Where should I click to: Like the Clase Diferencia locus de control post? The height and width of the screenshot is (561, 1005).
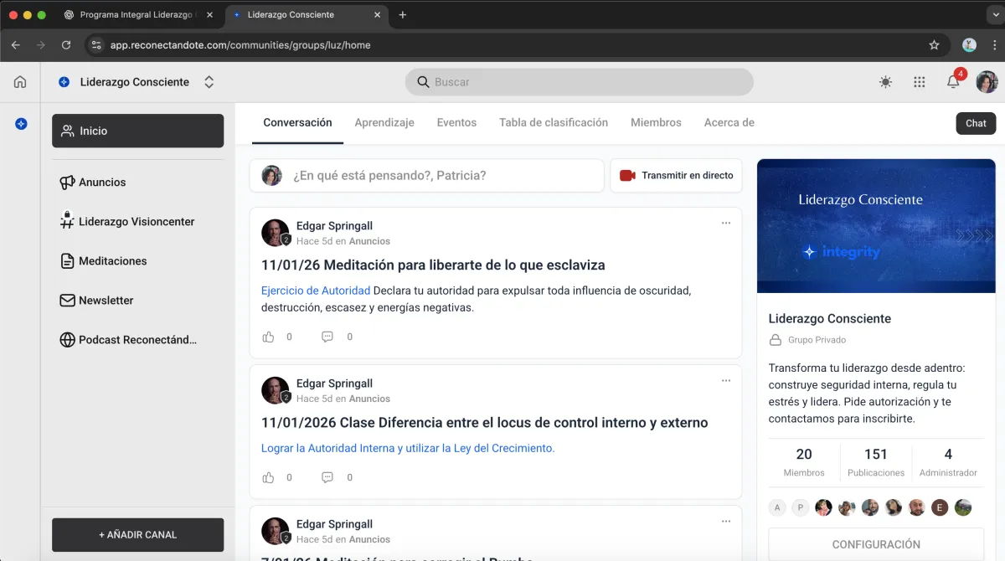(x=268, y=477)
